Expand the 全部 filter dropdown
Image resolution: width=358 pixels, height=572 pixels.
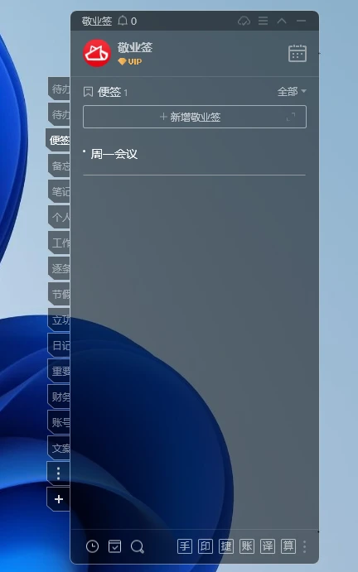click(292, 91)
